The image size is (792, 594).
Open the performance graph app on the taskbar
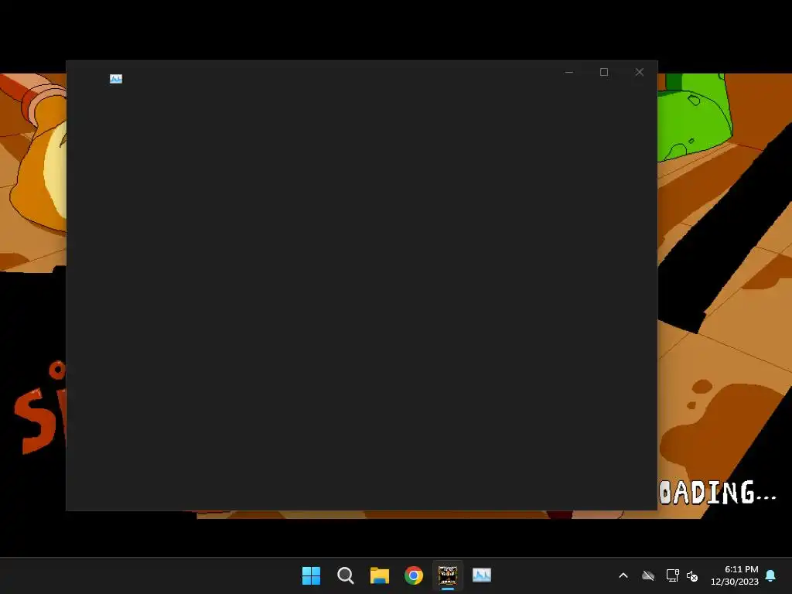coord(482,575)
